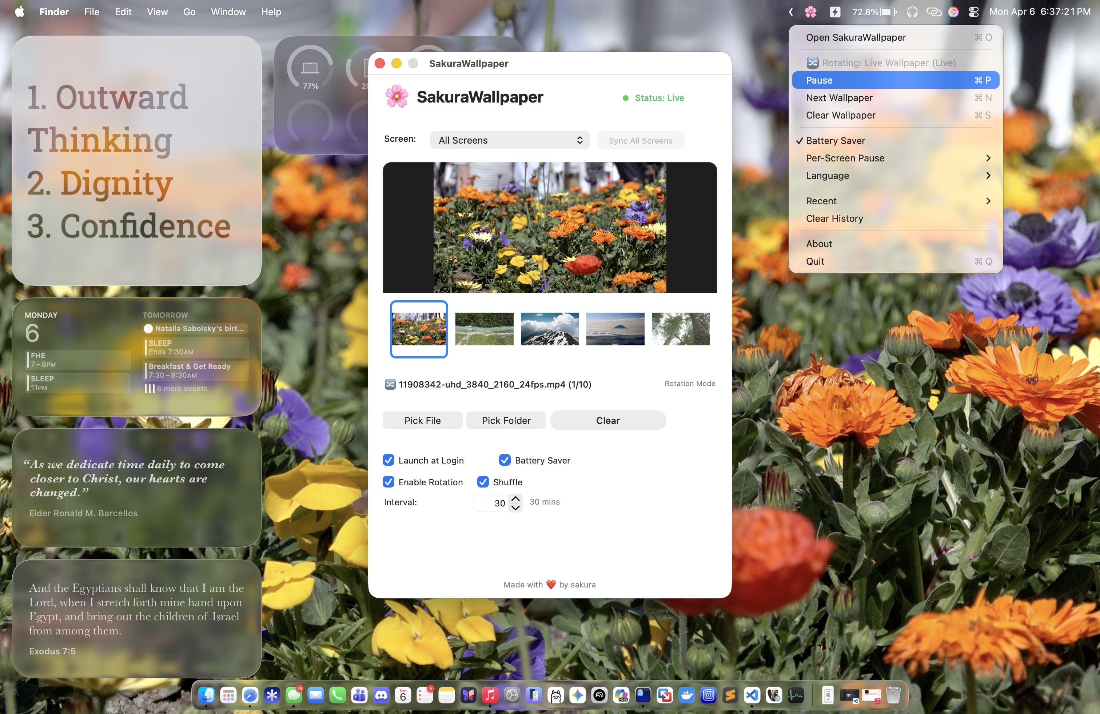Turn off the Shuffle checkbox
Image resolution: width=1100 pixels, height=714 pixels.
(483, 482)
